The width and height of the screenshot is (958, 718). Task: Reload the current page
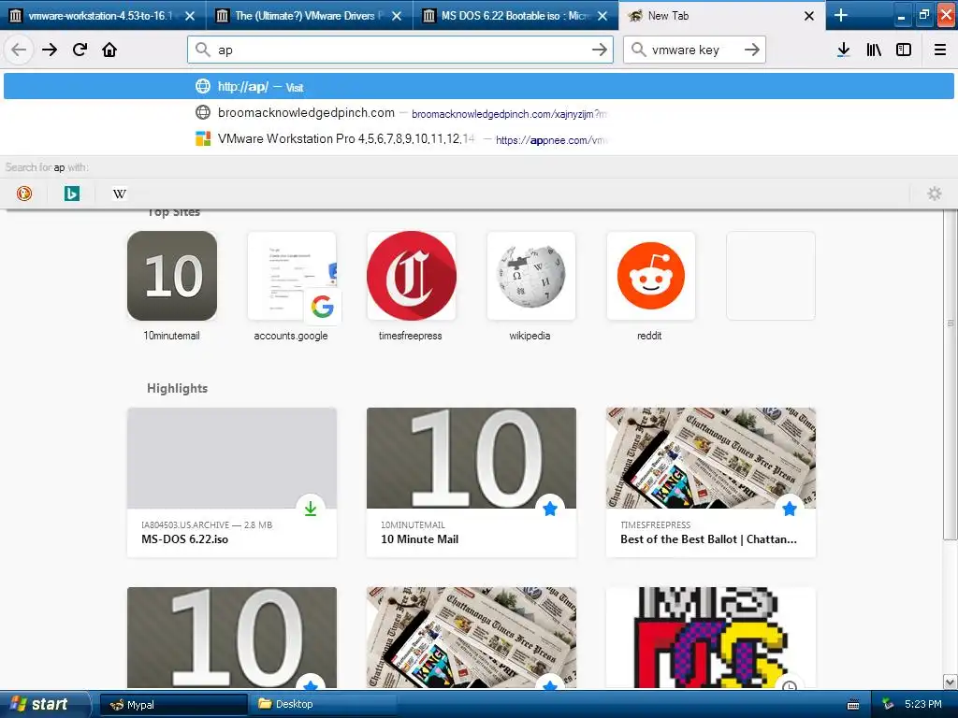80,50
